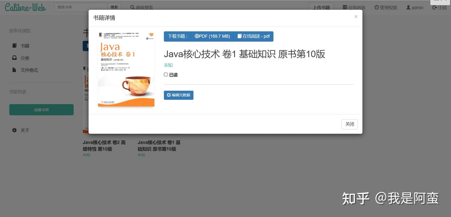Download the PDF (169.7 MB) file
Viewport: 451px width, 217px height.
click(x=212, y=36)
